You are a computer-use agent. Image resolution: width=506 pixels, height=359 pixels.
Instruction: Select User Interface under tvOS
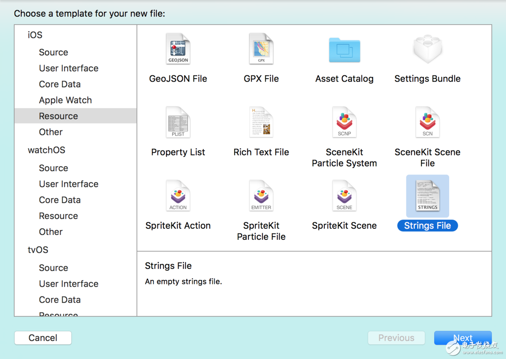[69, 284]
